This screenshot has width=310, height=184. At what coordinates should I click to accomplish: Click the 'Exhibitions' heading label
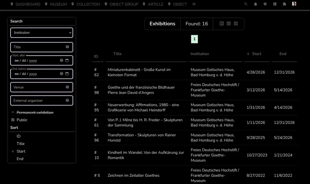click(x=162, y=24)
